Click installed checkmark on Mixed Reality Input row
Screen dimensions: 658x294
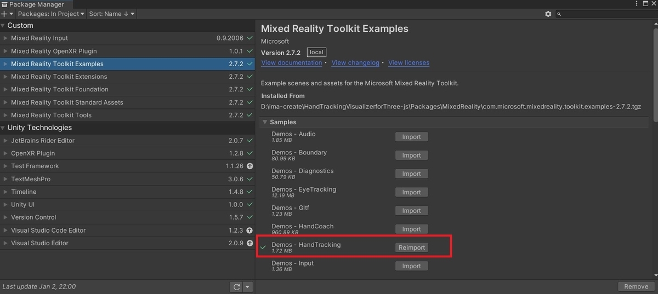point(250,38)
